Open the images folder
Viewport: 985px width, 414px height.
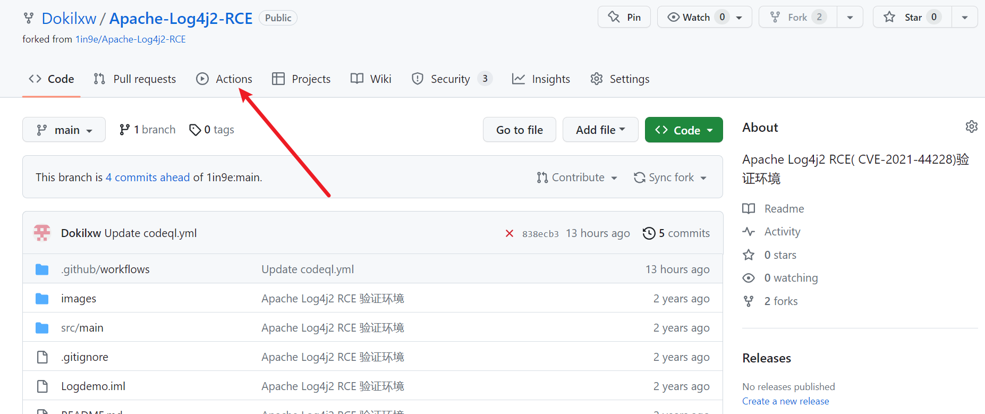click(79, 299)
